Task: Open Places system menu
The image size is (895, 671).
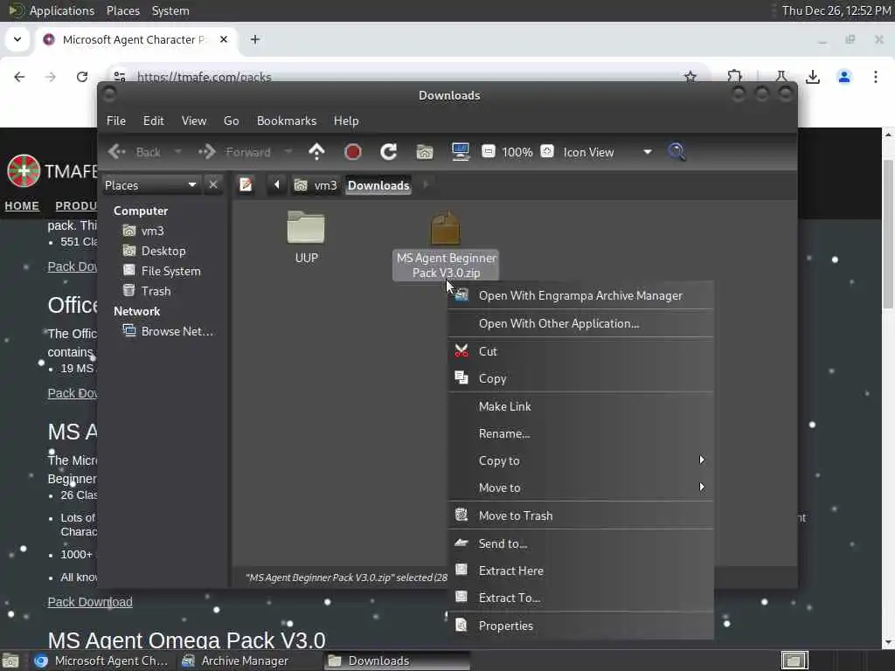Action: click(x=123, y=10)
